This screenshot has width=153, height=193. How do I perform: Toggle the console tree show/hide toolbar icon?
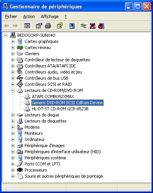coord(27,26)
